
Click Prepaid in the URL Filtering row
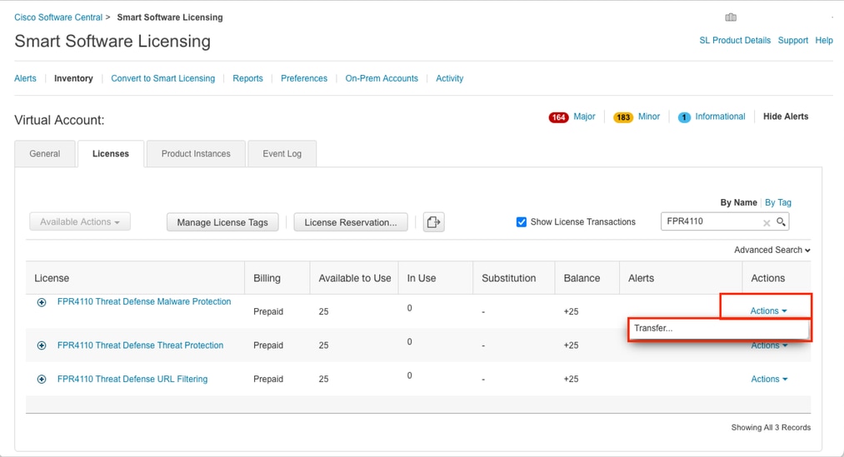[268, 379]
